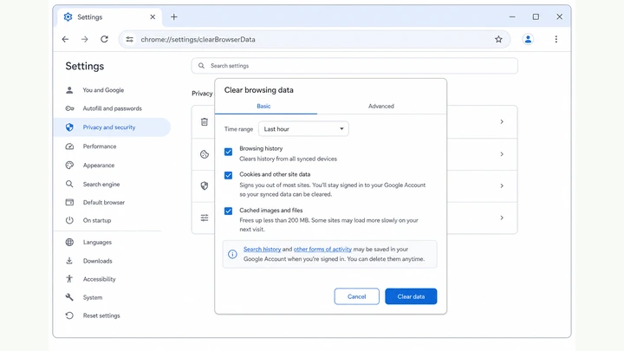Click the search magnifier icon in settings
The width and height of the screenshot is (624, 351).
pos(201,66)
